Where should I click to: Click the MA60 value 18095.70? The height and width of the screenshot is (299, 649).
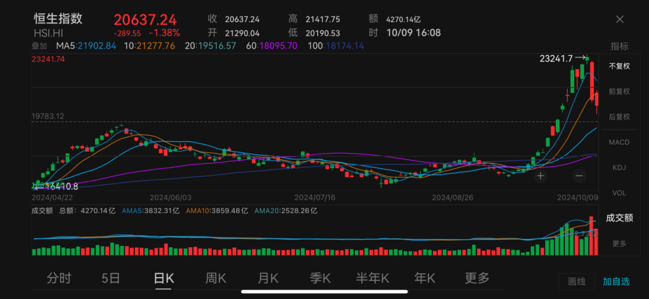point(278,46)
